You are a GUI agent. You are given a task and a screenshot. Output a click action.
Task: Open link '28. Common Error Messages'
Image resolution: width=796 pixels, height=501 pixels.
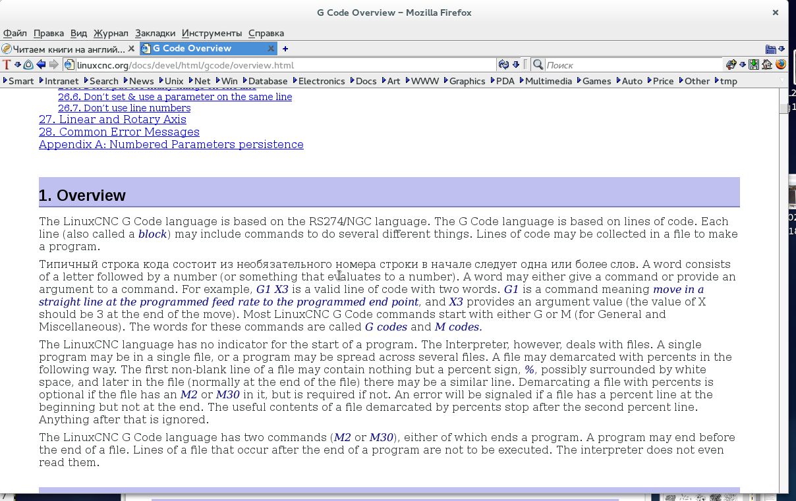(119, 132)
